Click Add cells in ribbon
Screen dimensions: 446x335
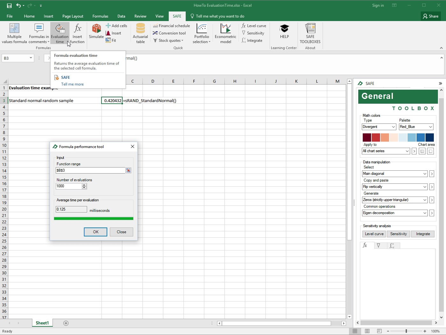point(116,26)
